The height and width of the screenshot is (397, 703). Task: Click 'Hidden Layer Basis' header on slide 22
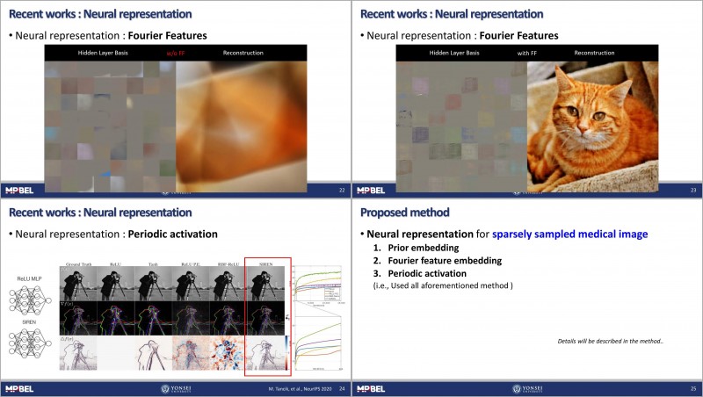pyautogui.click(x=103, y=53)
